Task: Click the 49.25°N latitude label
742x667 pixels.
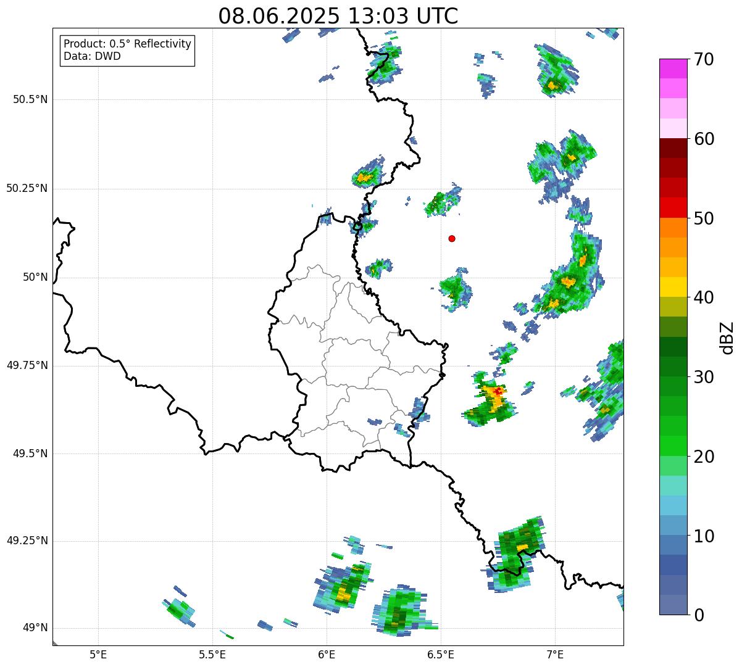Action: tap(27, 541)
